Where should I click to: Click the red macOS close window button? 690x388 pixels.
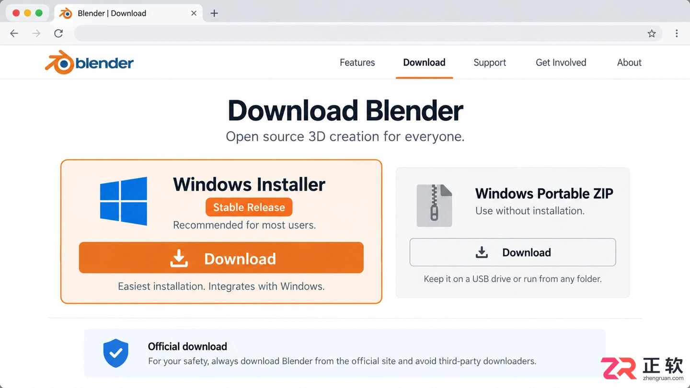click(x=16, y=13)
